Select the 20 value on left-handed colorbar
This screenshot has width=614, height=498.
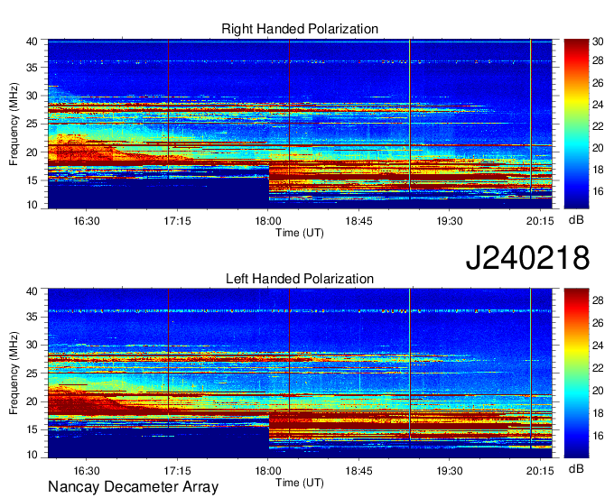click(x=598, y=391)
